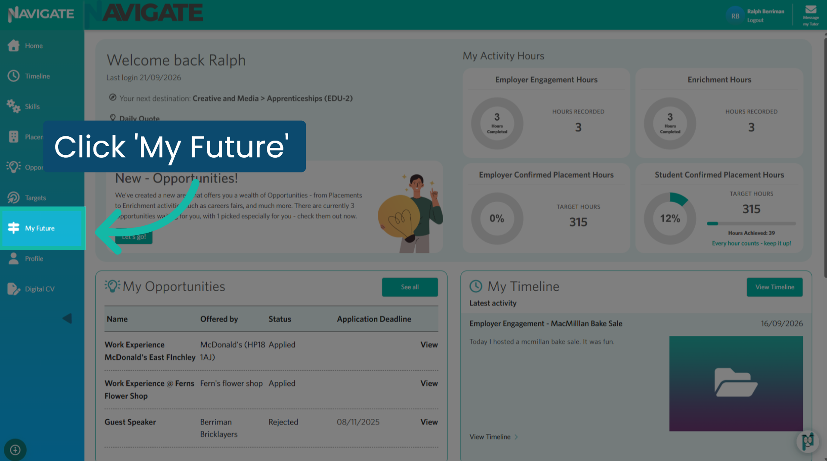Open Skills gears icon in sidebar
This screenshot has height=461, width=827.
pyautogui.click(x=13, y=106)
